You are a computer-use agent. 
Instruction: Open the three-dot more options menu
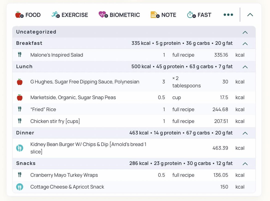[228, 15]
